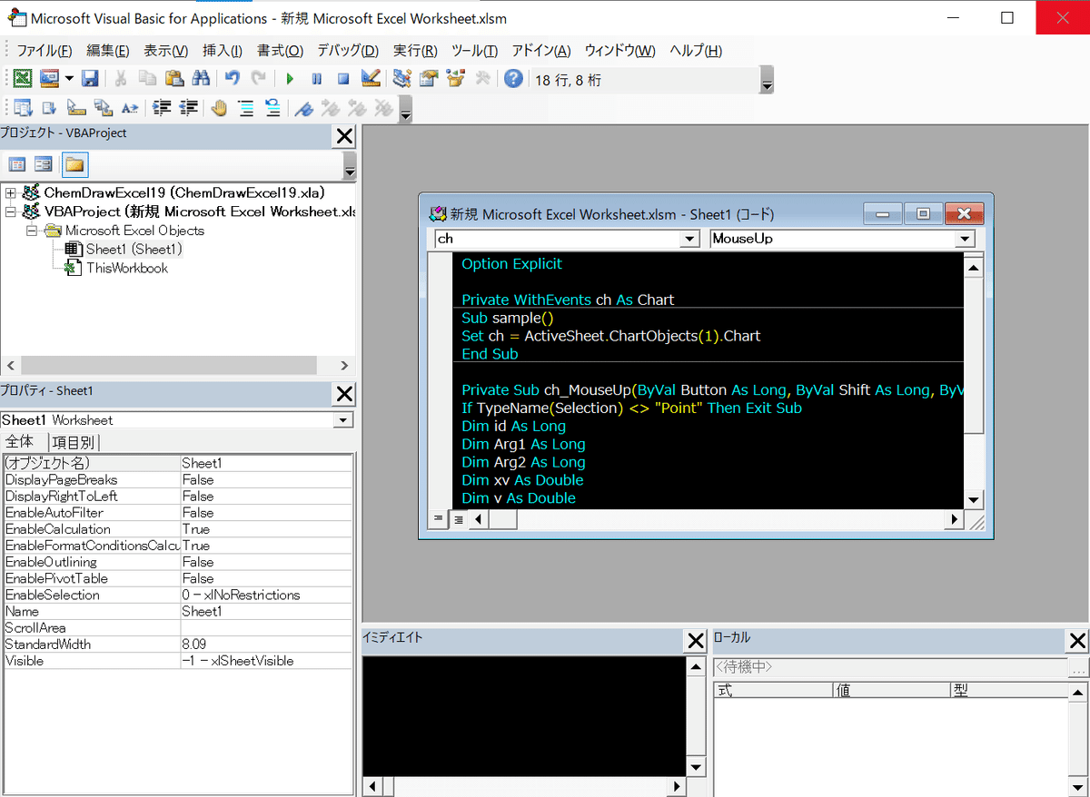Save the workbook with the floppy icon
This screenshot has height=797, width=1090.
90,79
